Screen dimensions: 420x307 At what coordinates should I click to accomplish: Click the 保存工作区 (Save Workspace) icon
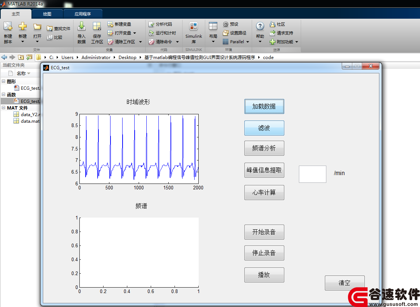(x=97, y=26)
